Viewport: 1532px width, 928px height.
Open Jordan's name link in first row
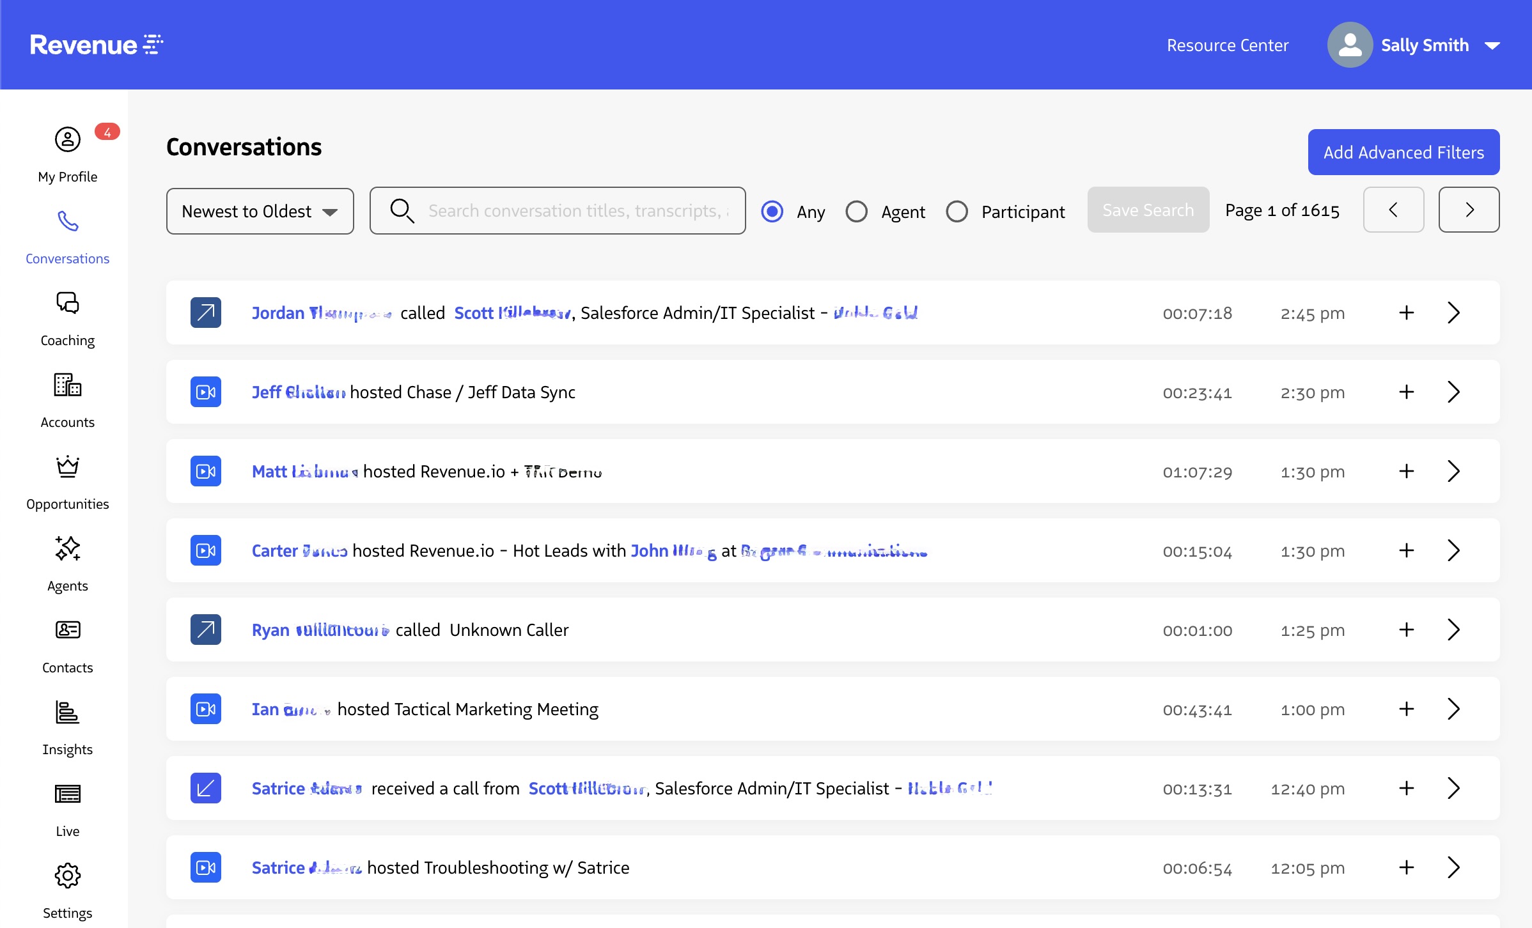click(322, 313)
